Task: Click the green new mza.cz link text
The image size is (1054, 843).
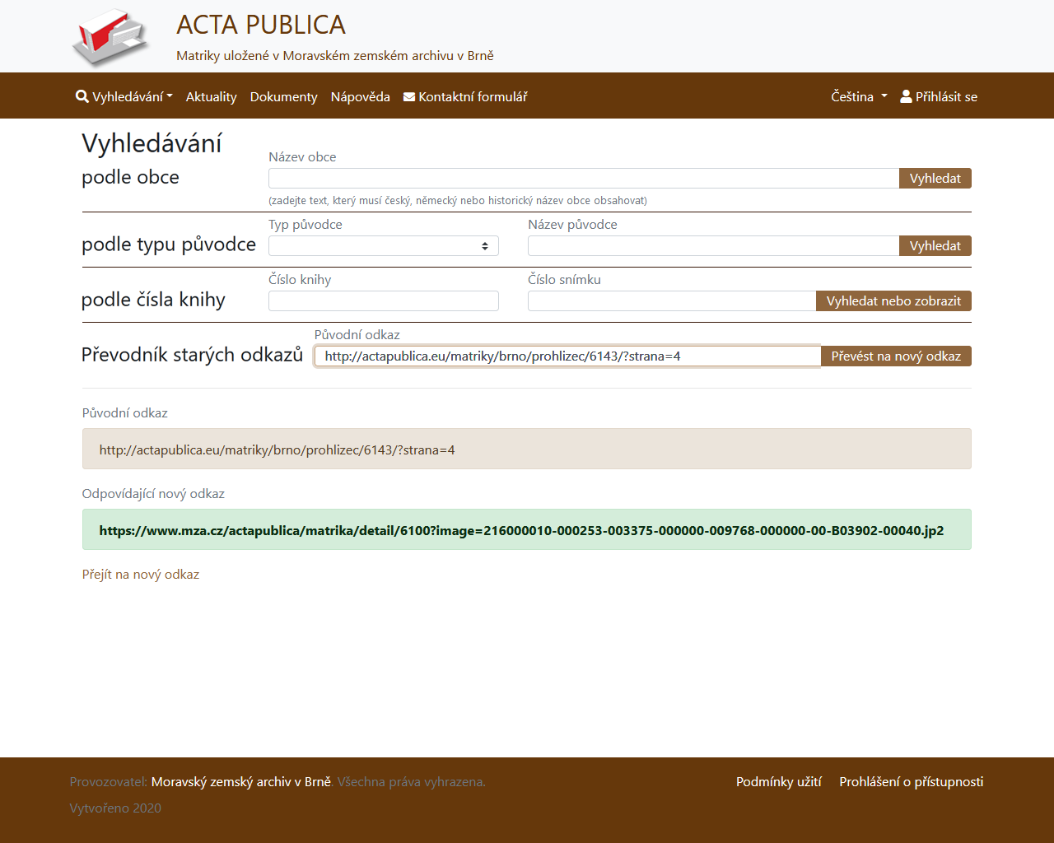Action: pyautogui.click(x=521, y=531)
